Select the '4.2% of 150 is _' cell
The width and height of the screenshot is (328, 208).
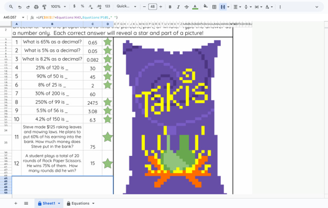(x=52, y=119)
